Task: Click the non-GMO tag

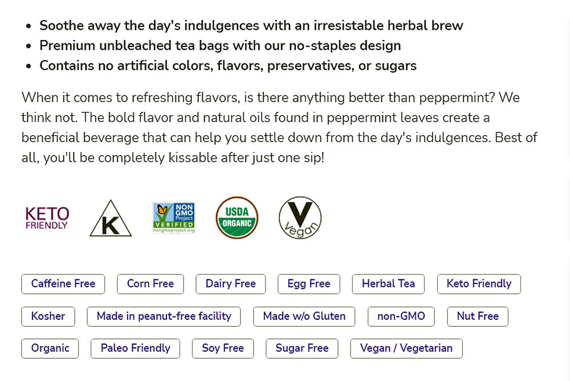Action: pos(401,317)
